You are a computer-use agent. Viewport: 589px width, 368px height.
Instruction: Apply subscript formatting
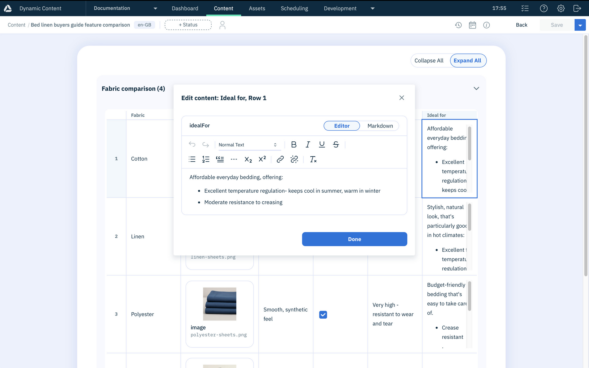tap(248, 159)
